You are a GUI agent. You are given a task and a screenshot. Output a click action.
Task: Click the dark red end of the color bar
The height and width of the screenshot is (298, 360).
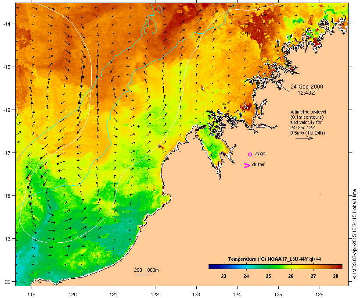coord(340,266)
